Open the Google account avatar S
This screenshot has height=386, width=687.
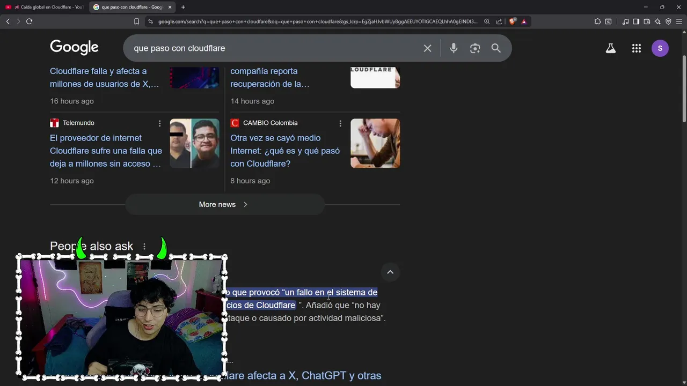(660, 48)
